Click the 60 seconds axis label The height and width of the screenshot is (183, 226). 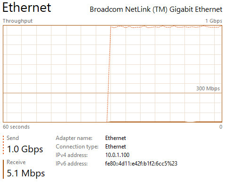16,127
